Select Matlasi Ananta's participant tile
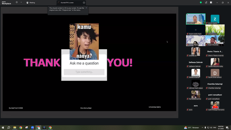This screenshot has height=130, width=231. tap(196, 73)
